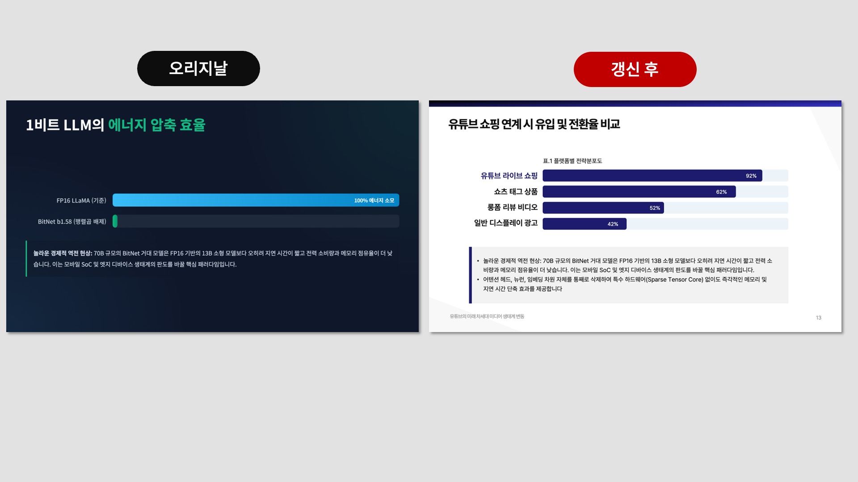Click the black 오리지날 pill label

pyautogui.click(x=198, y=68)
